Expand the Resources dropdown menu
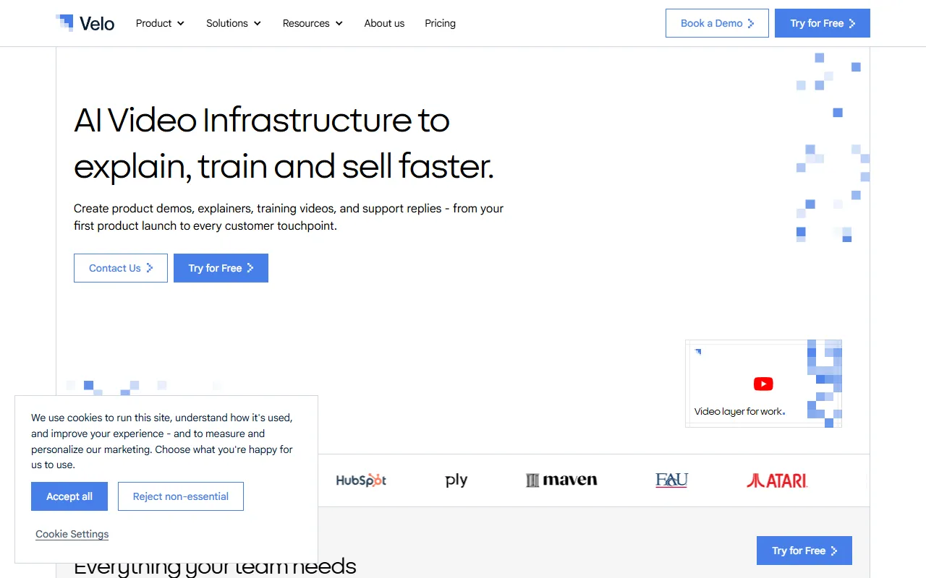This screenshot has width=926, height=578. pos(313,23)
